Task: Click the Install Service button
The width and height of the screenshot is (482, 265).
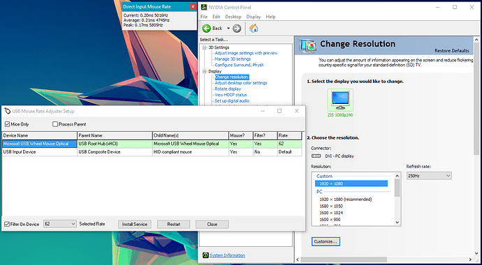Action: point(135,225)
